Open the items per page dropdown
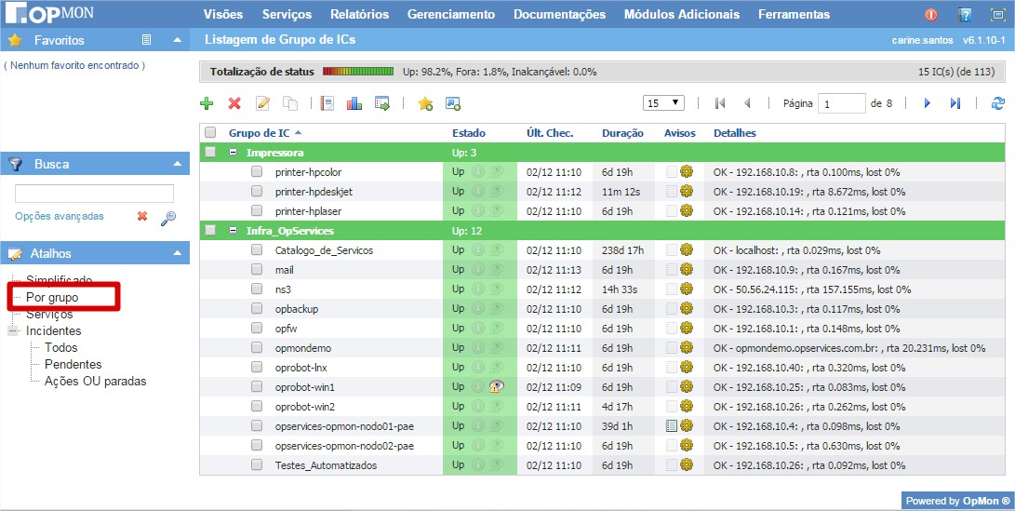Viewport: 1015px width, 511px height. tap(664, 103)
